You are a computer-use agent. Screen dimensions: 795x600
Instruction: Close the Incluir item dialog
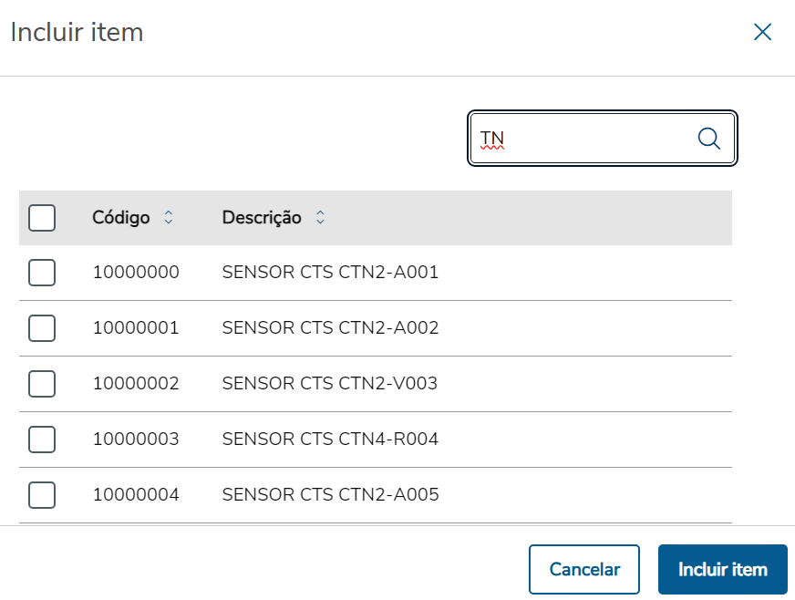(x=763, y=33)
